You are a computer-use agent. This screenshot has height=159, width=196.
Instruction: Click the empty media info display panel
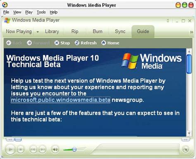(x=136, y=149)
